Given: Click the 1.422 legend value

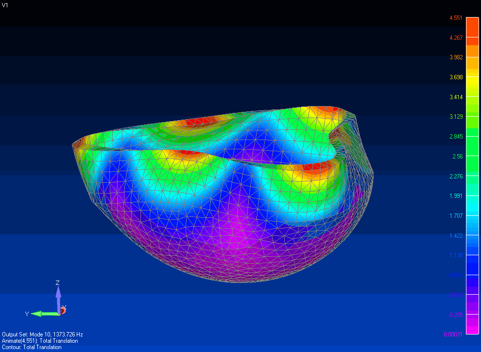Looking at the screenshot, I should 456,236.
